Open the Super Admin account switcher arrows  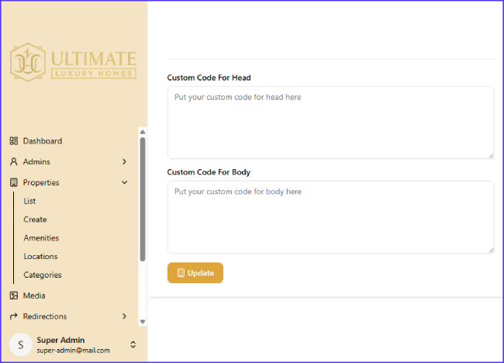133,344
